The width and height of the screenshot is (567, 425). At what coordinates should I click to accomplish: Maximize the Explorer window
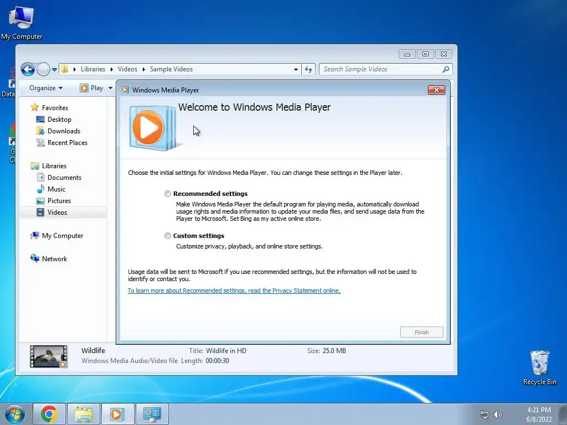[x=425, y=54]
